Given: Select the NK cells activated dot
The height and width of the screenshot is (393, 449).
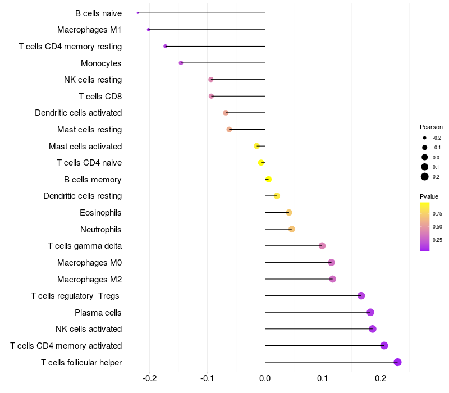Looking at the screenshot, I should (x=372, y=329).
